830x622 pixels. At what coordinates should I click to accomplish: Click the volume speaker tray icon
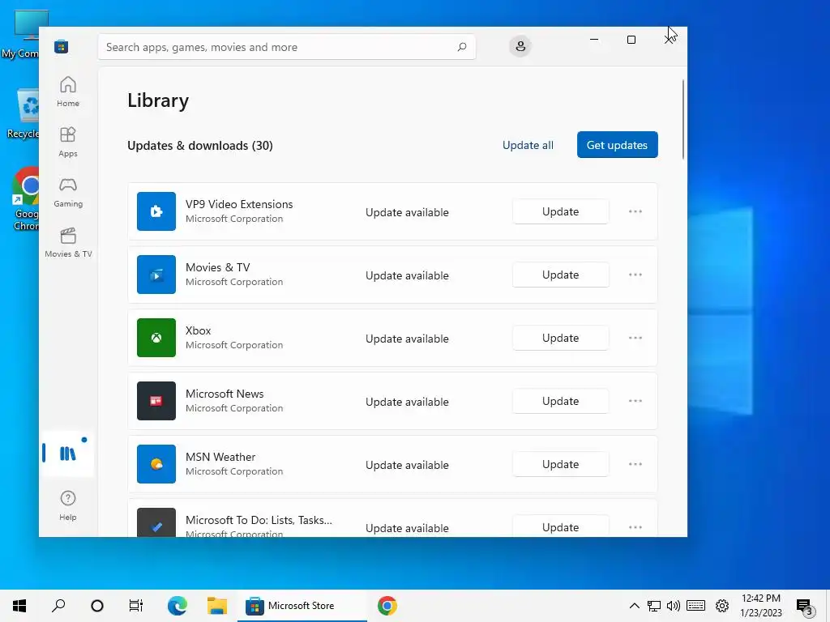[674, 606]
